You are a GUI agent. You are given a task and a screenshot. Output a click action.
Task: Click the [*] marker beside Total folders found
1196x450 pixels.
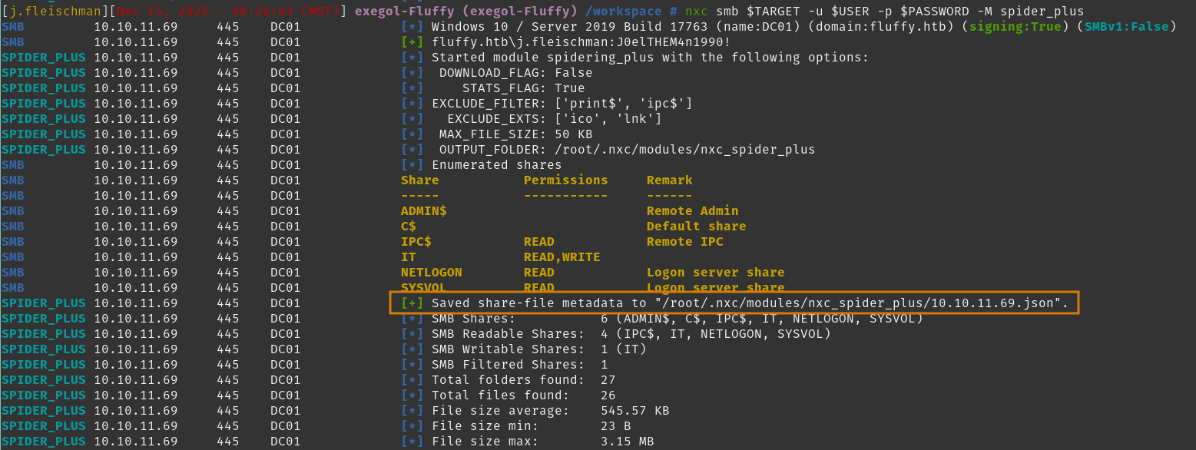coord(412,380)
